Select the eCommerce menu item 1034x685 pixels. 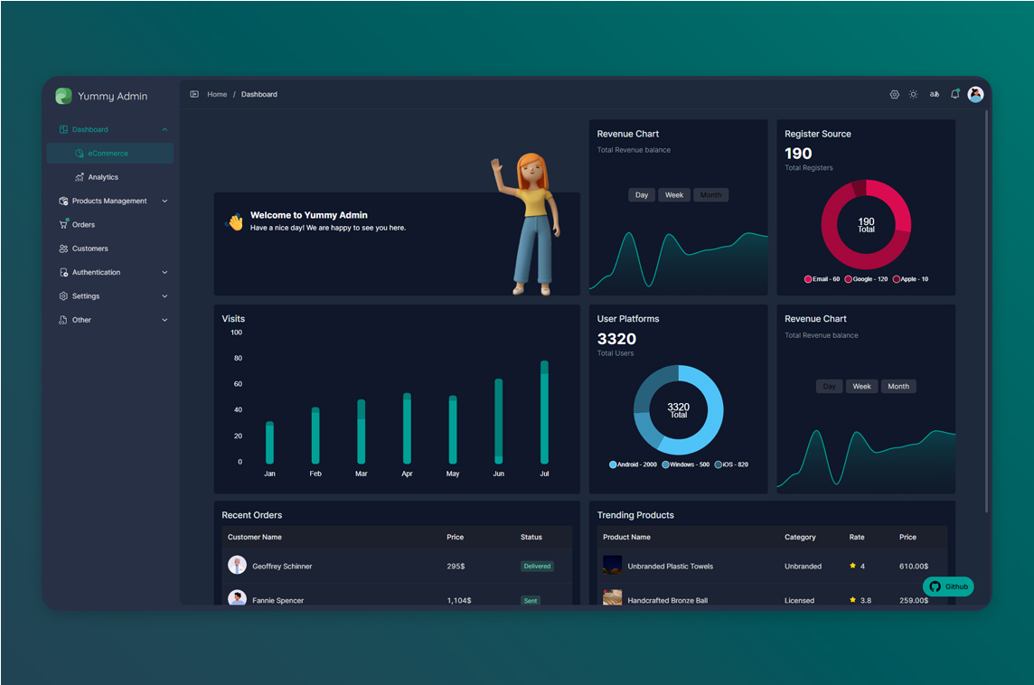108,154
